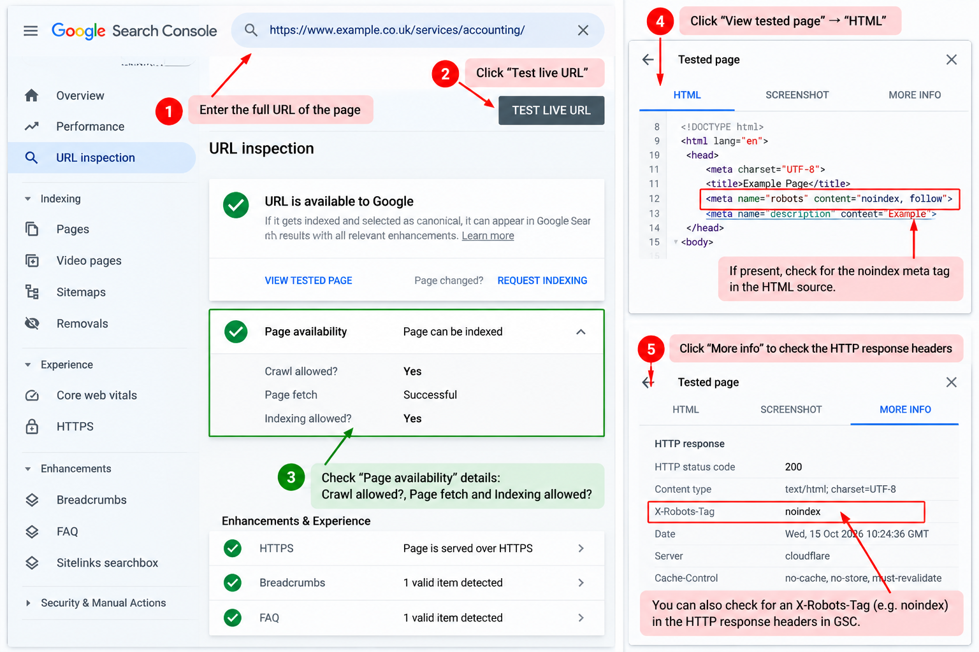Image resolution: width=979 pixels, height=652 pixels.
Task: Clear the inspected URL with the X icon
Action: [583, 30]
